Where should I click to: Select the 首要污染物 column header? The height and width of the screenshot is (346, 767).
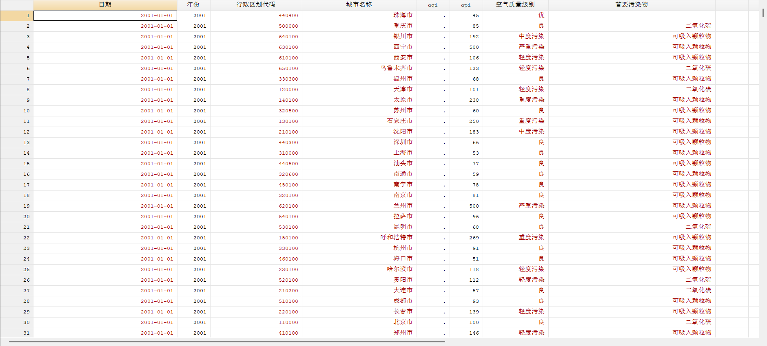[632, 5]
